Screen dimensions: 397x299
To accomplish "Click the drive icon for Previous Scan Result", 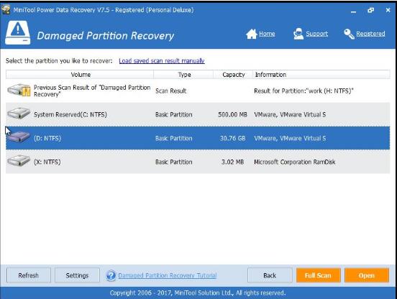I will pyautogui.click(x=19, y=91).
